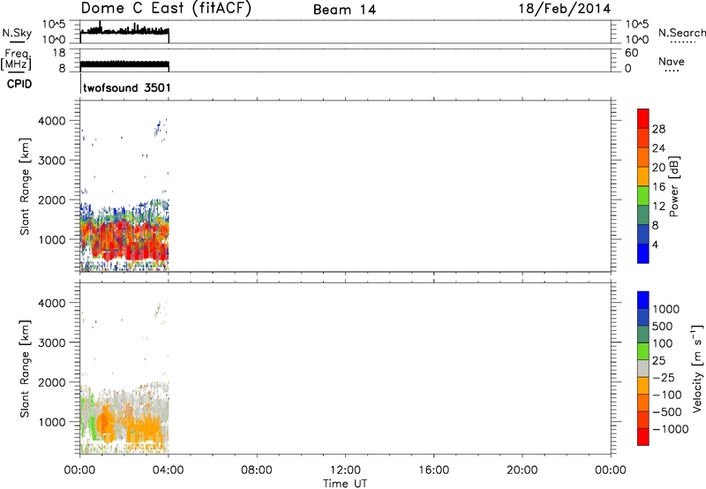Screen dimensions: 706x489
Task: Click 'Slant Range [km]' label of Power panel
Action: point(25,186)
